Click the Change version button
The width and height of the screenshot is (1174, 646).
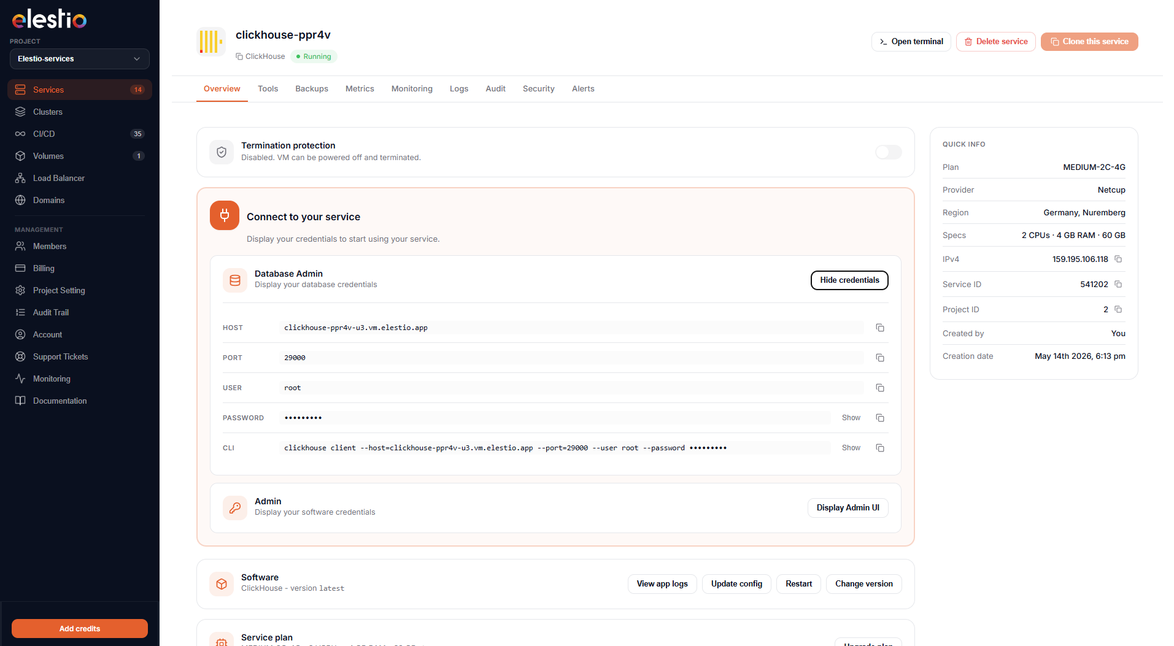coord(864,584)
